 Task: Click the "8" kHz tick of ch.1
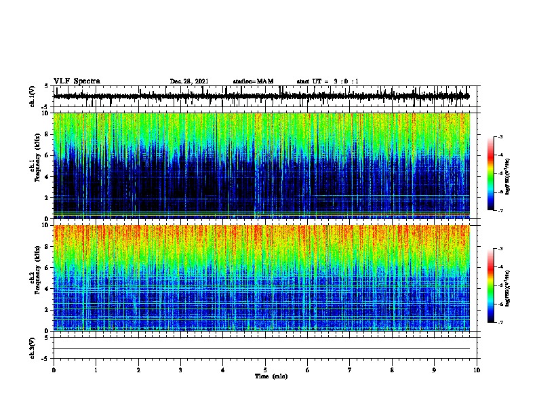[47, 134]
